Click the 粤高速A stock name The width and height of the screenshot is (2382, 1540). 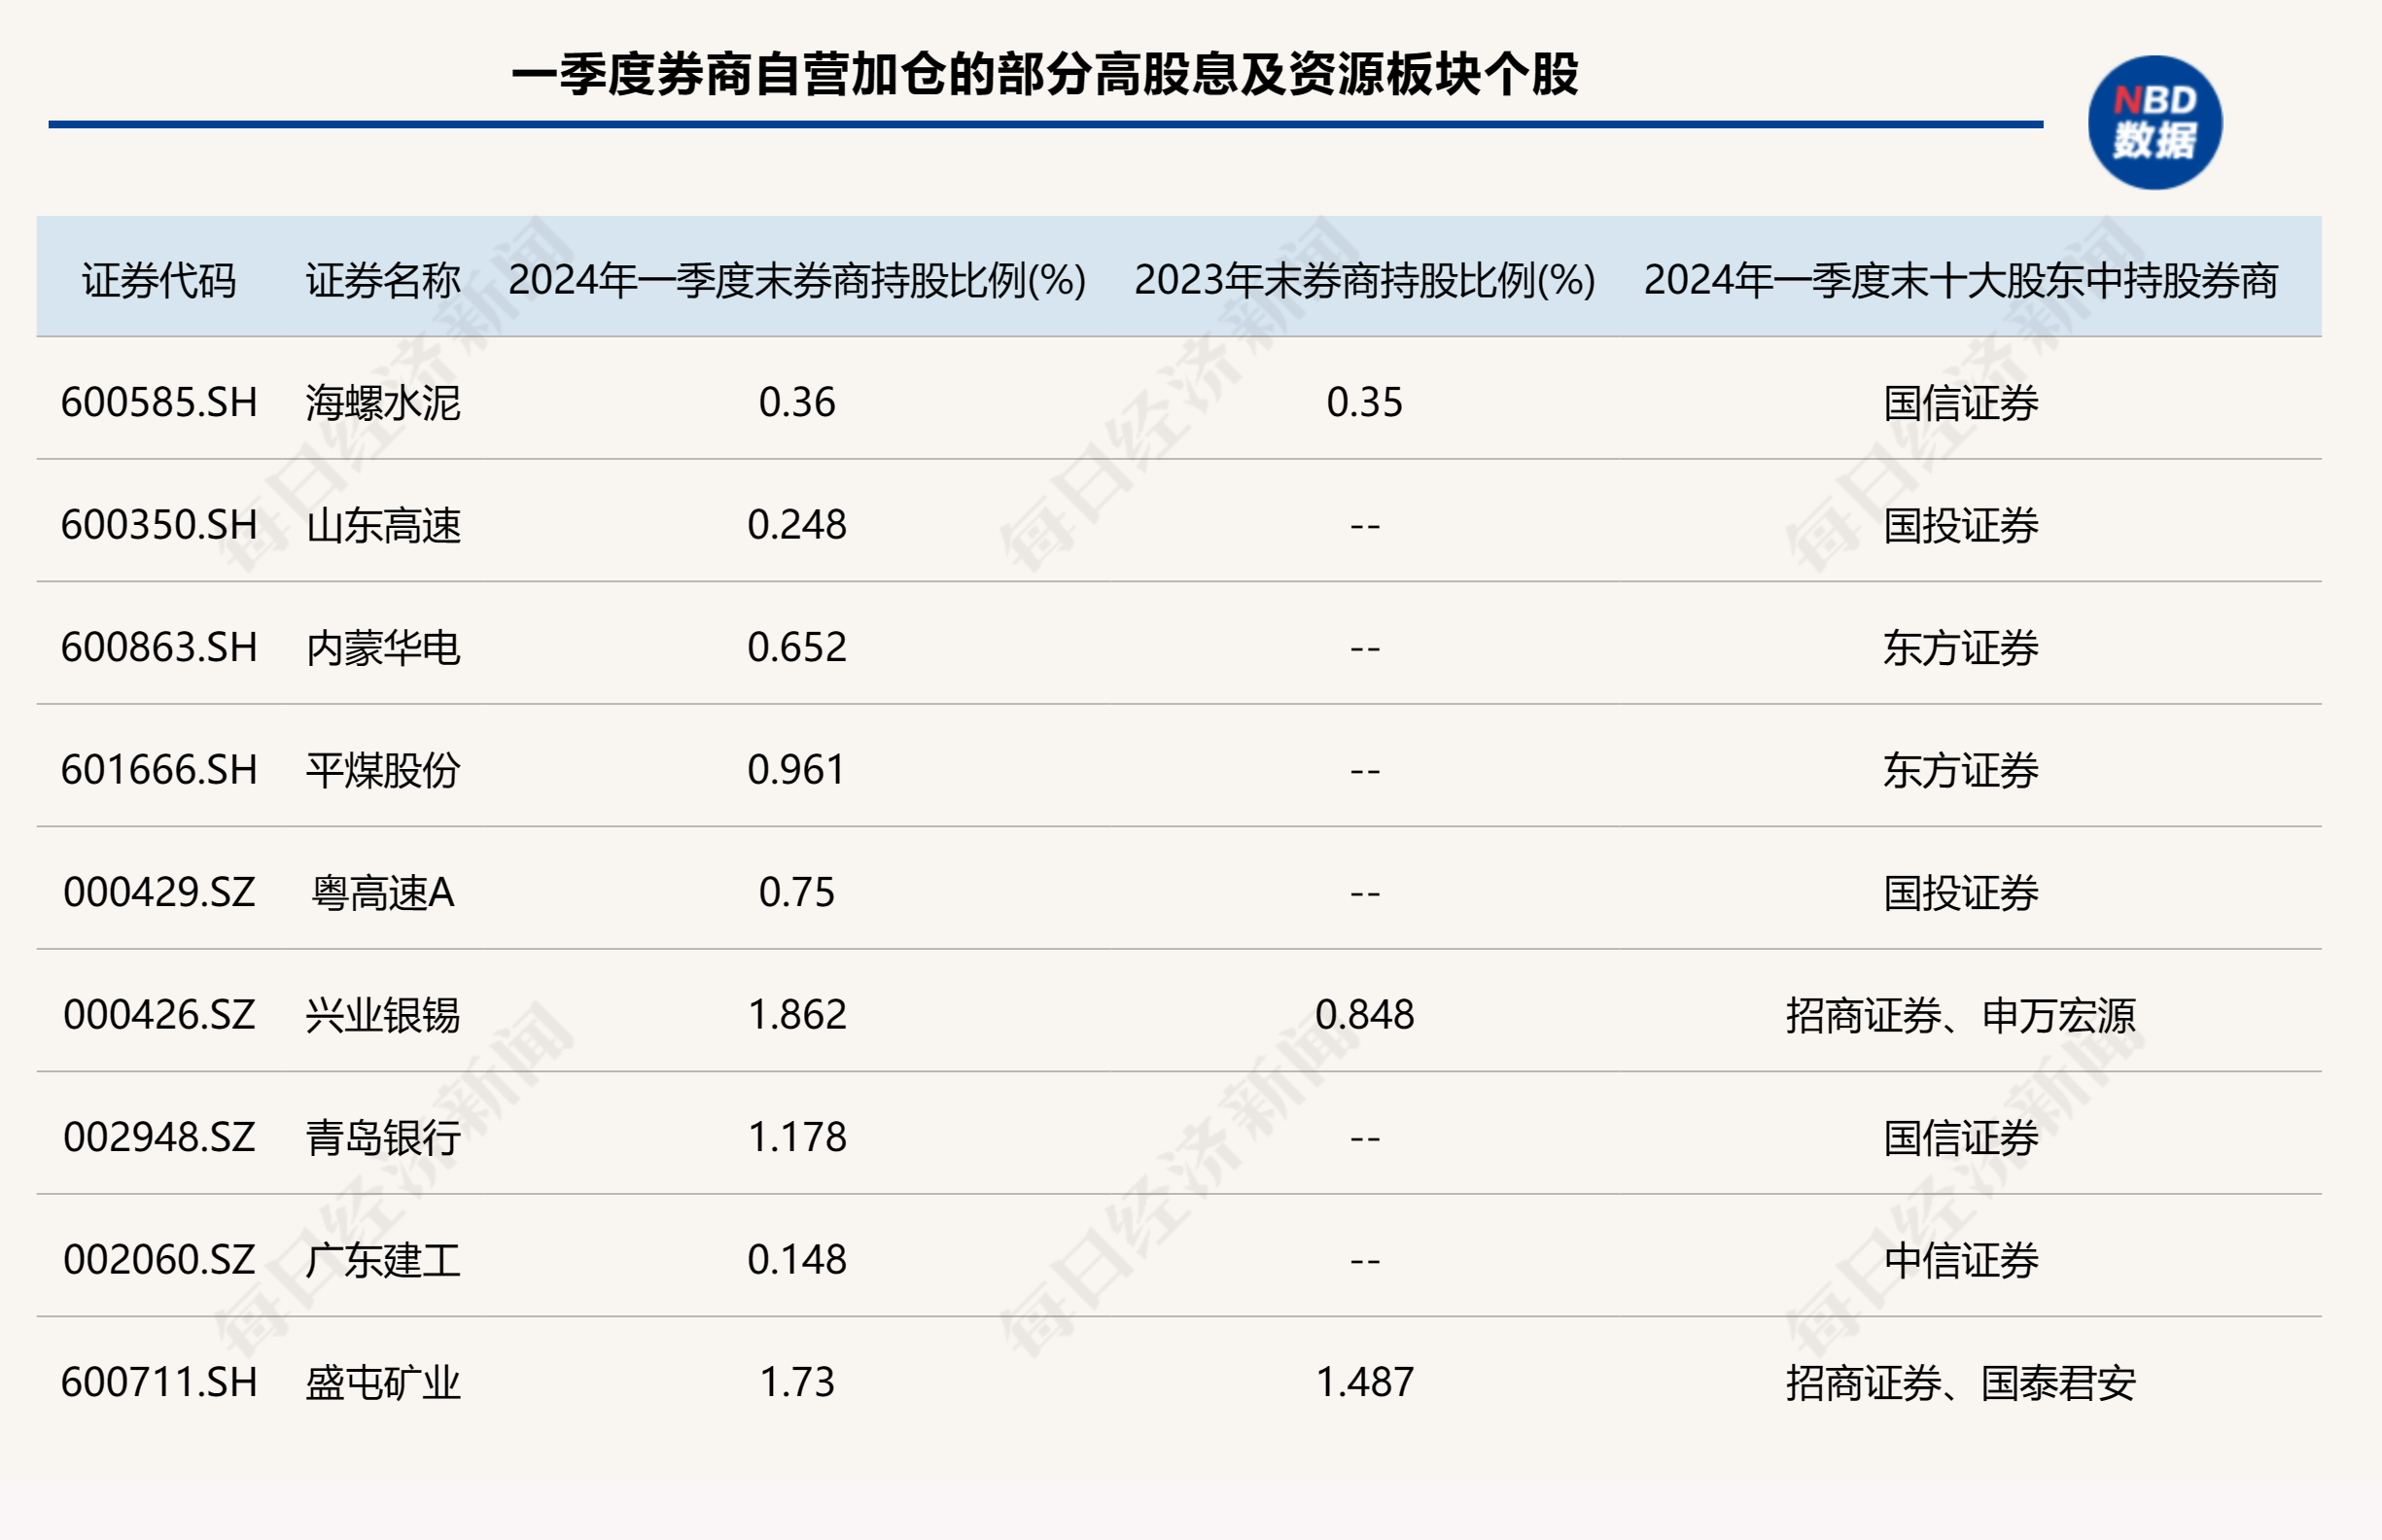click(x=383, y=892)
